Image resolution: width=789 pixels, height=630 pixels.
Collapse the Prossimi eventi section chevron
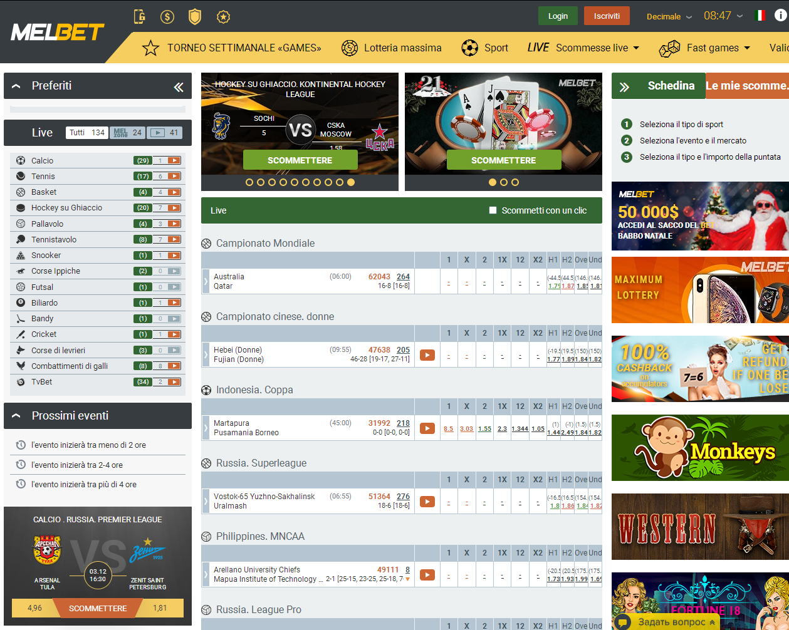(x=16, y=416)
